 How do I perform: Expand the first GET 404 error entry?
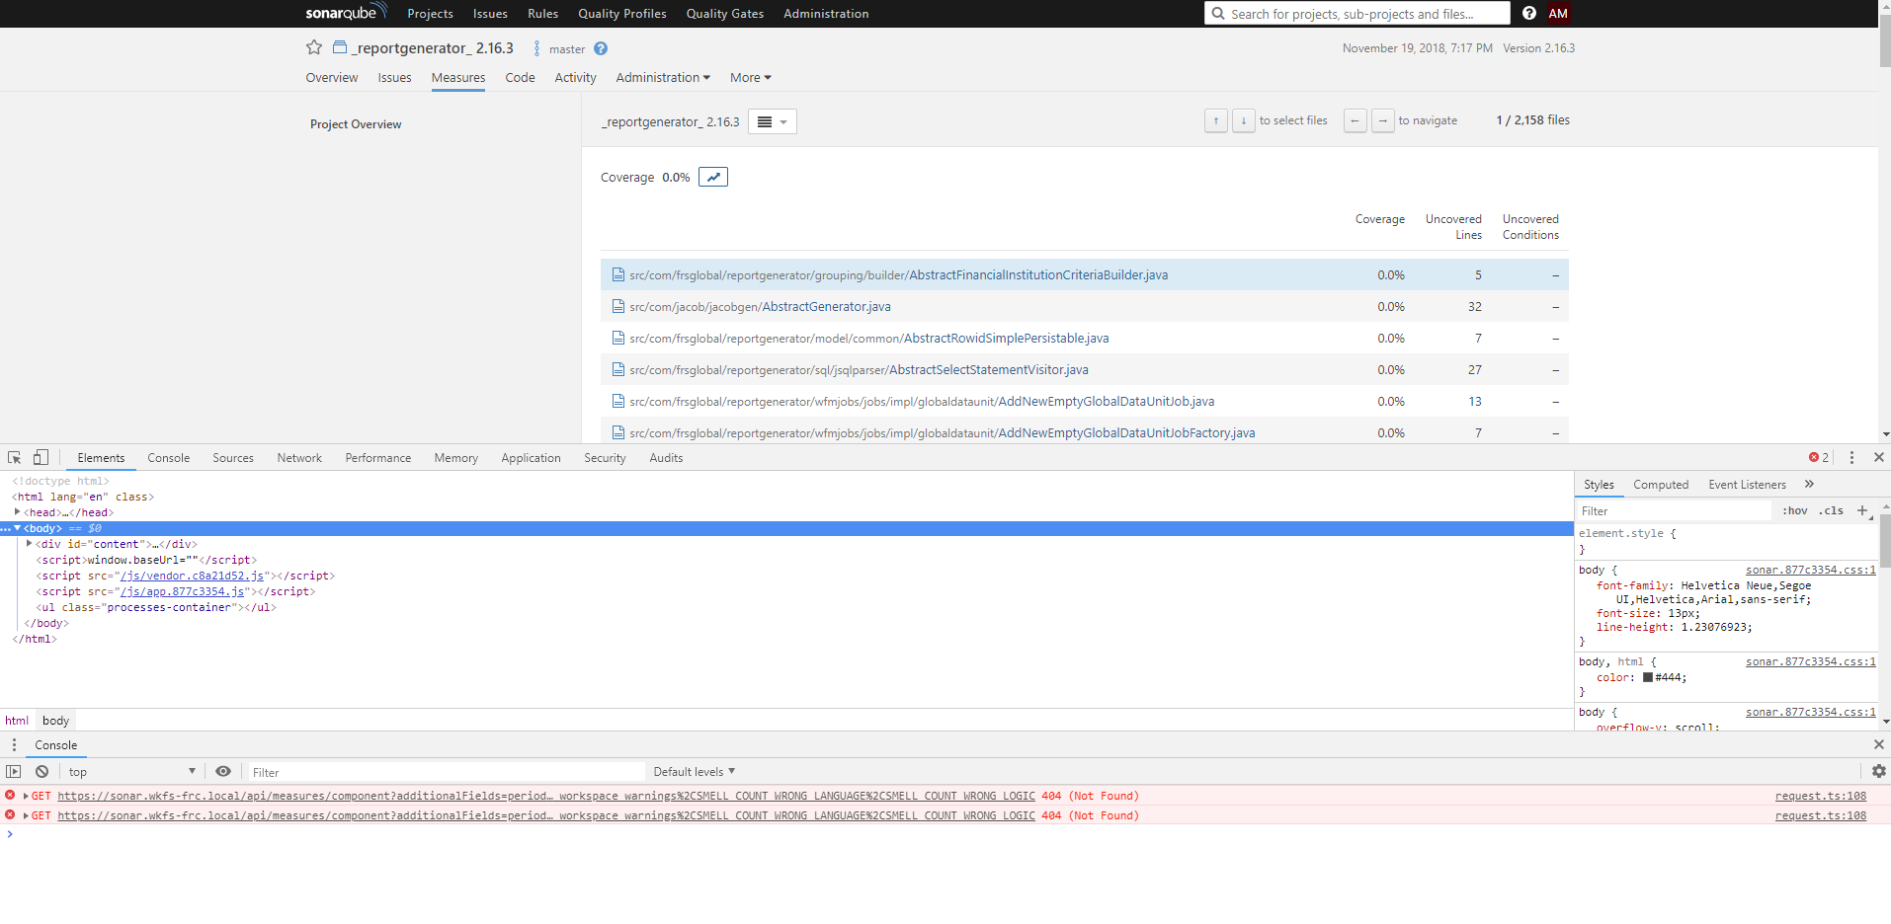(26, 796)
